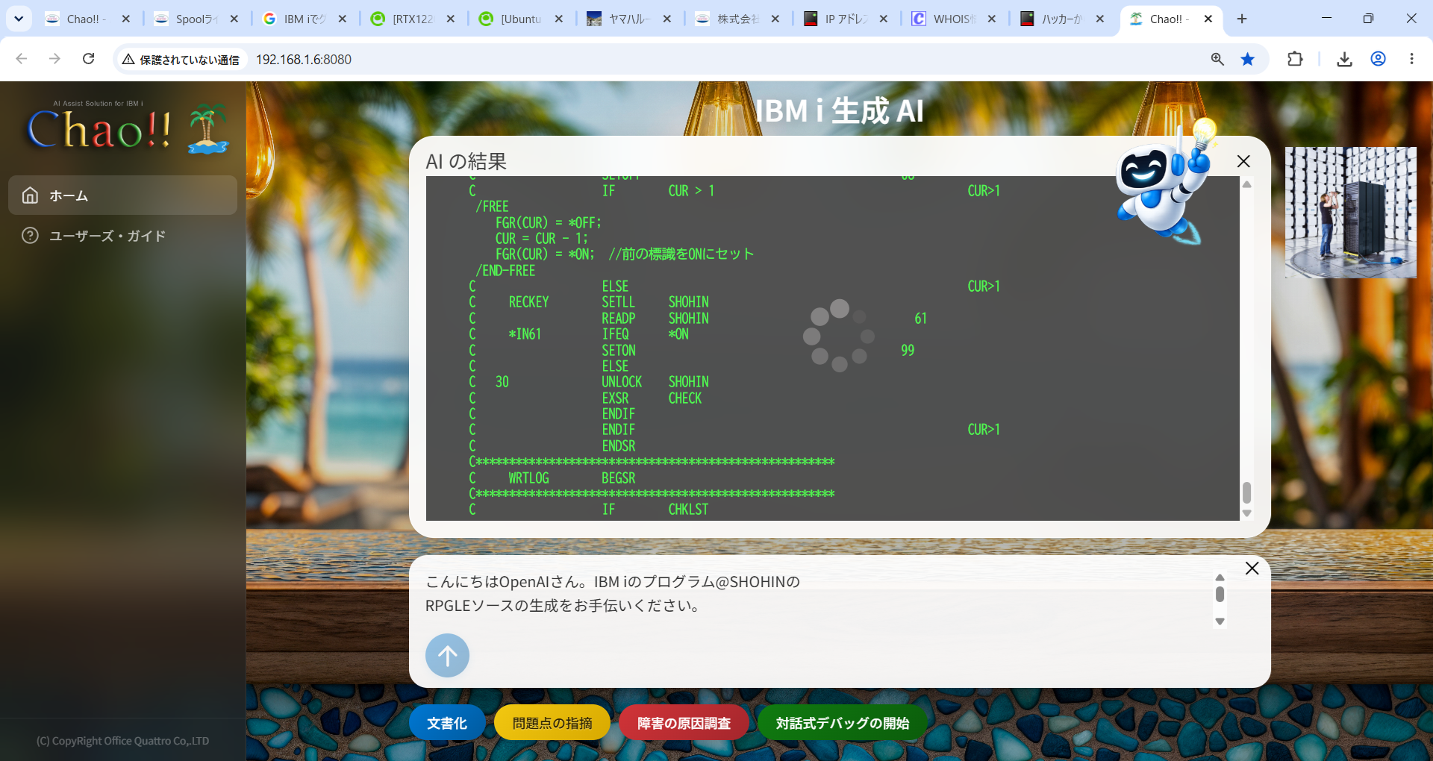Switch to the Spool tab

coord(196,19)
